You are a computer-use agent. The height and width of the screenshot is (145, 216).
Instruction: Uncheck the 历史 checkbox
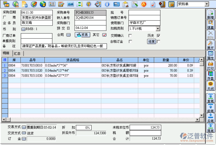click(x=158, y=36)
